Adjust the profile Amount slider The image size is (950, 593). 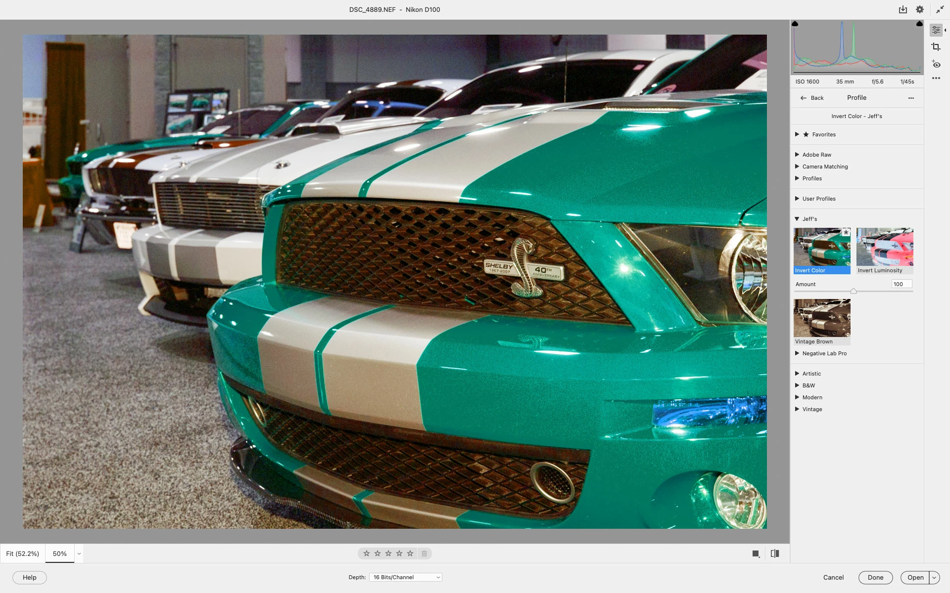click(x=854, y=291)
